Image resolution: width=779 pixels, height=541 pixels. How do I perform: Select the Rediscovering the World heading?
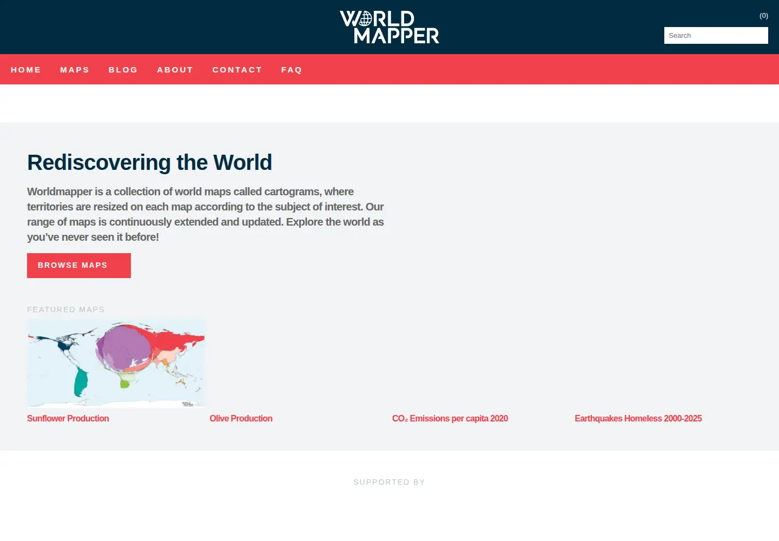coord(149,162)
